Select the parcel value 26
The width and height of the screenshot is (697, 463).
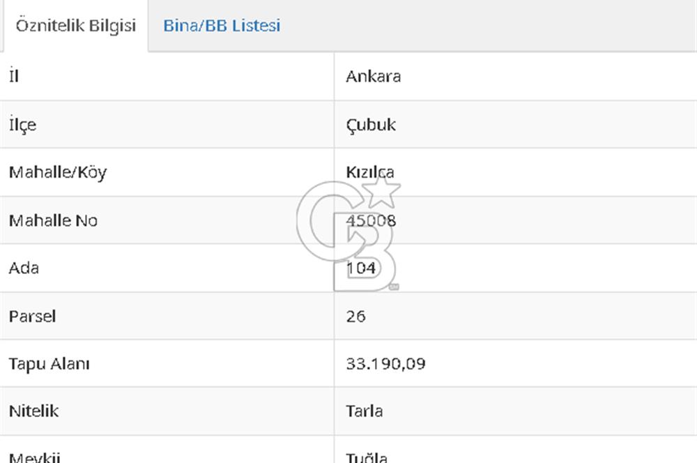click(355, 316)
